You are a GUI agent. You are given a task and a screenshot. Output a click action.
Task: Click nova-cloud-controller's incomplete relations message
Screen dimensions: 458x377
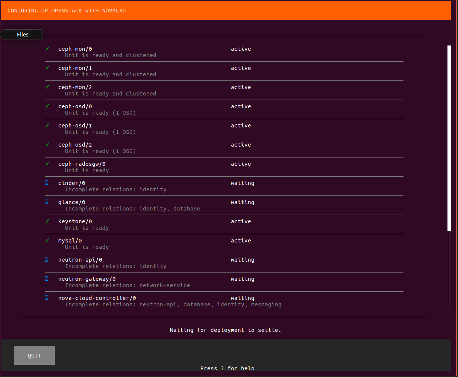point(173,304)
